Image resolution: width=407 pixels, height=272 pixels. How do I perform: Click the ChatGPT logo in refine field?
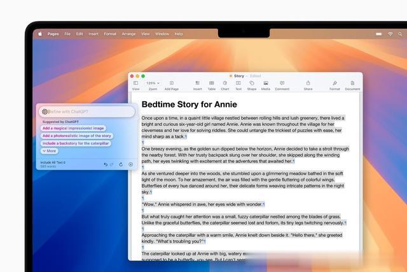(x=45, y=111)
